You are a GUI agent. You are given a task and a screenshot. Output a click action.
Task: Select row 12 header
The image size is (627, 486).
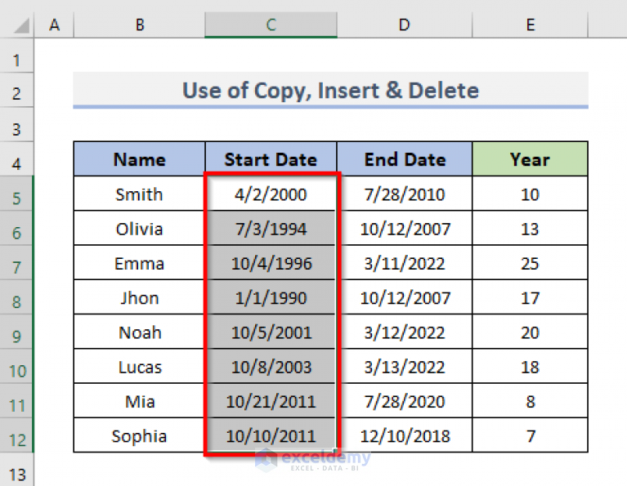(16, 435)
